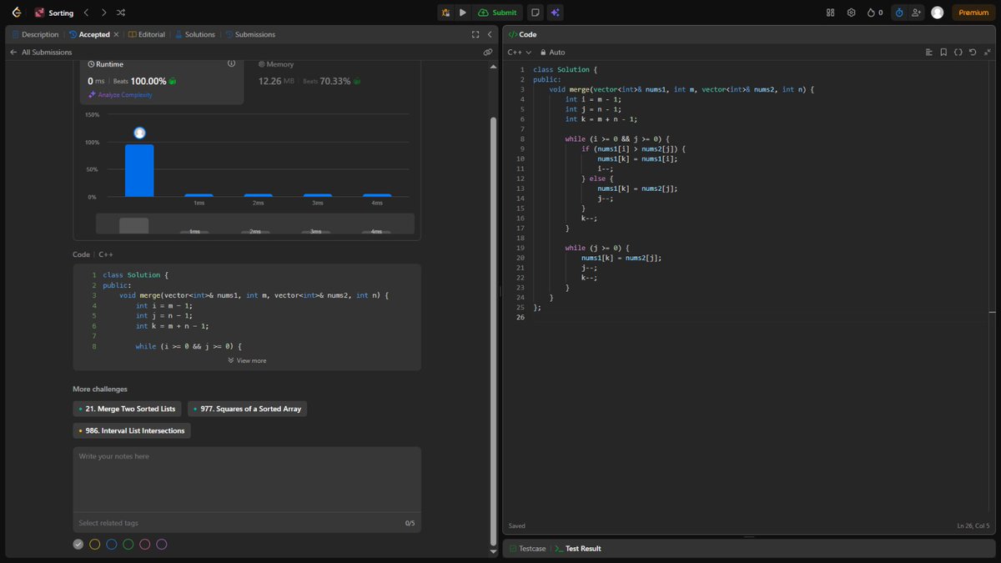
Task: Focus the Write your notes here field
Action: (x=247, y=480)
